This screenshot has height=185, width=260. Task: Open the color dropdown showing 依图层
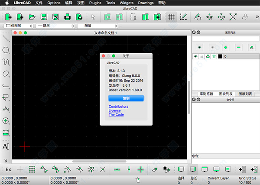click(x=18, y=26)
